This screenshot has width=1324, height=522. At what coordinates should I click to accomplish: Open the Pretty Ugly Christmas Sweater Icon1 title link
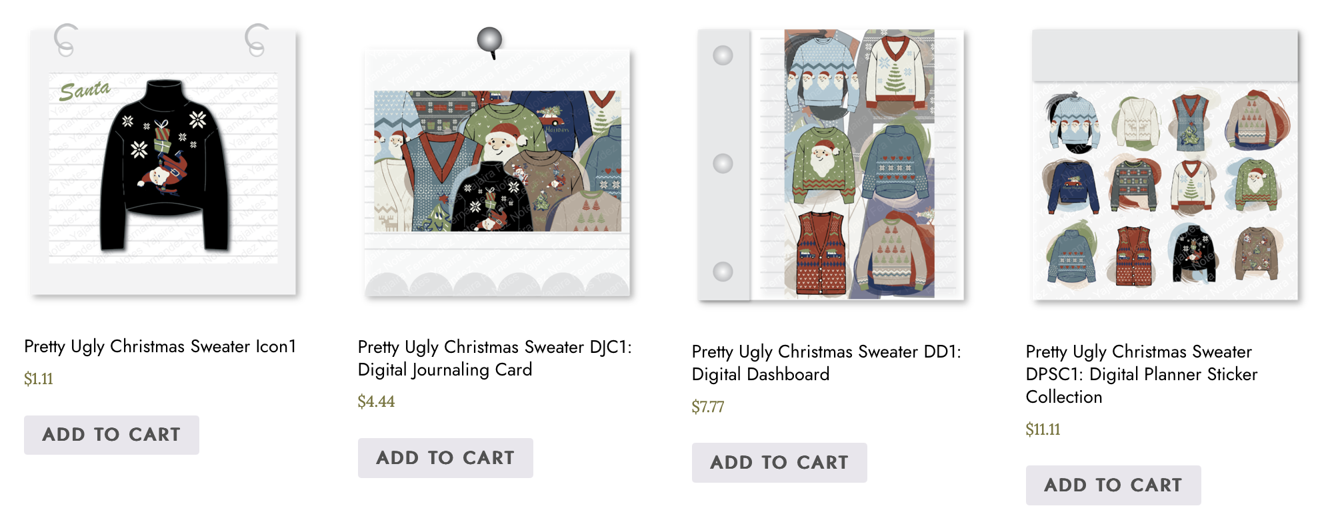coord(160,346)
